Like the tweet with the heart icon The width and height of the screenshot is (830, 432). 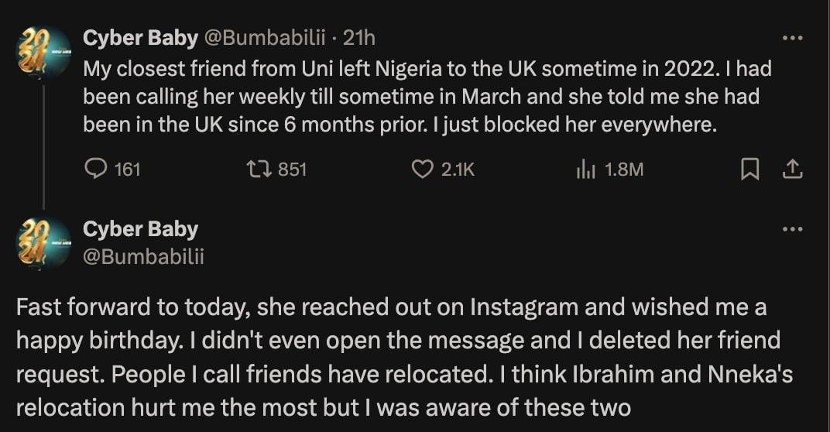(x=421, y=169)
